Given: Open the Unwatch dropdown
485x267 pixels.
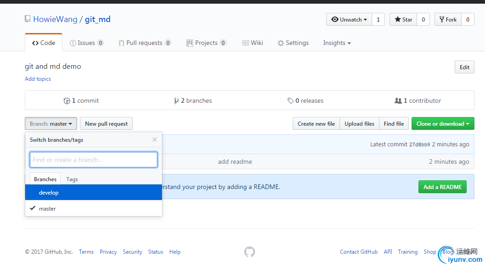Looking at the screenshot, I should pos(349,19).
